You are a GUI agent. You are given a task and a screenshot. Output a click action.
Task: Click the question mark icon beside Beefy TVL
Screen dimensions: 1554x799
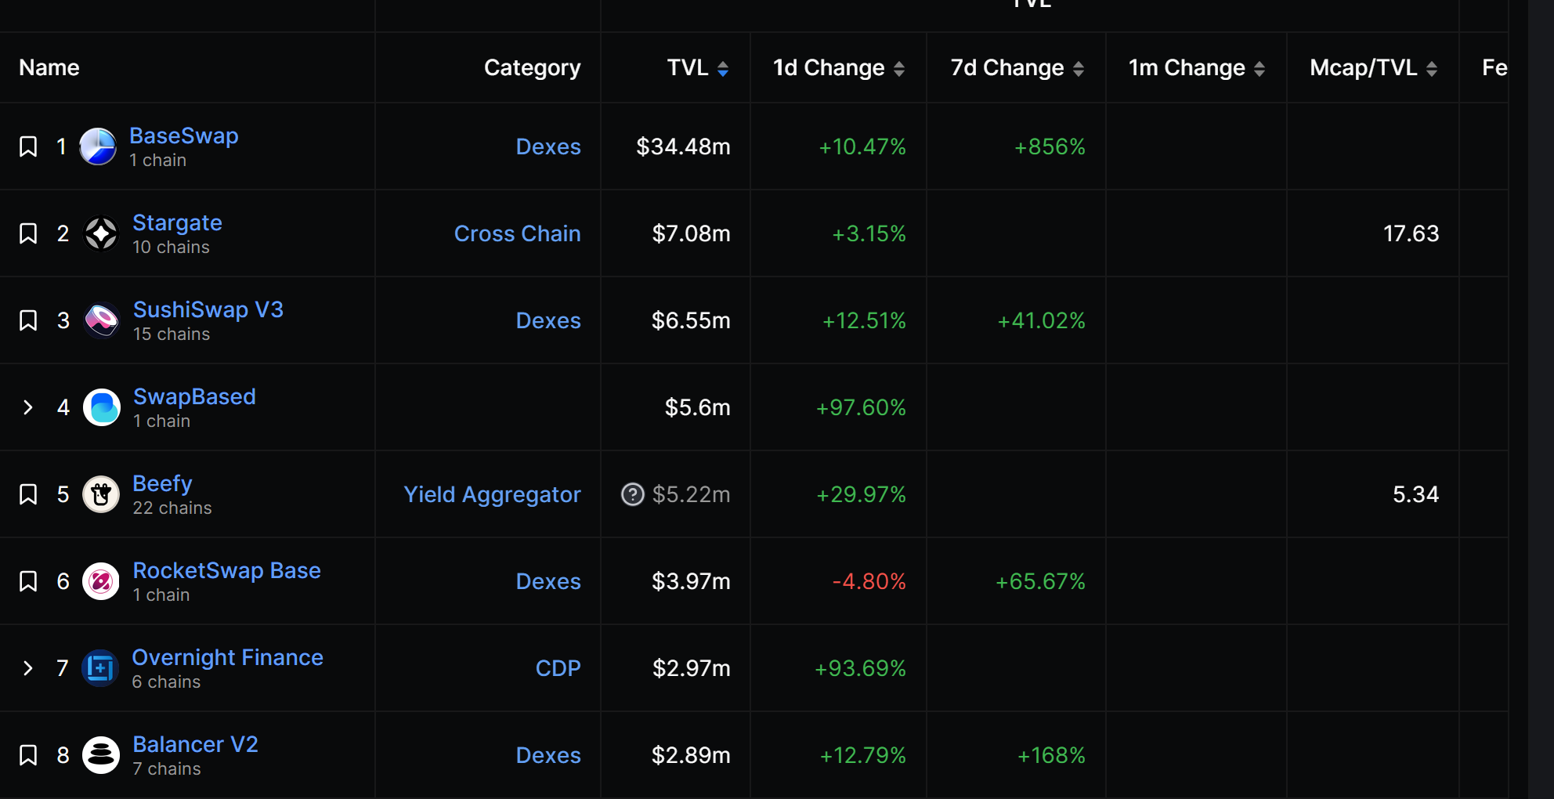(x=632, y=494)
